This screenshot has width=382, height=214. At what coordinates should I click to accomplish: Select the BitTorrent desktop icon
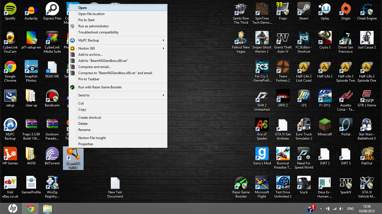[52, 156]
